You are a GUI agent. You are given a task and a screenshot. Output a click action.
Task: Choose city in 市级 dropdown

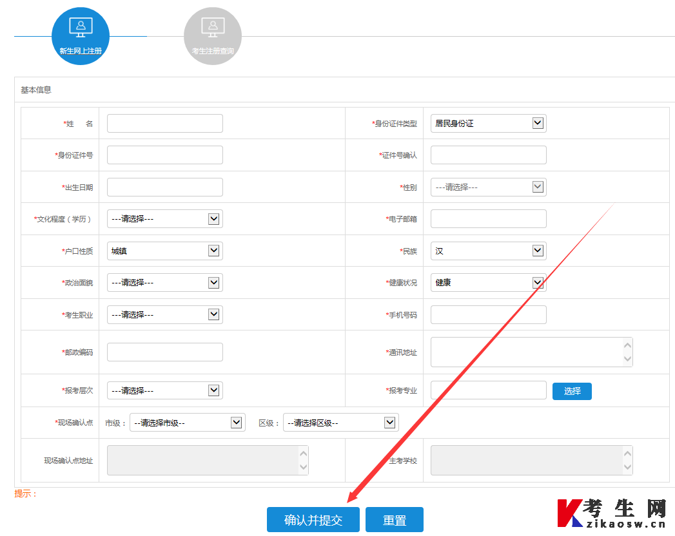coord(187,423)
